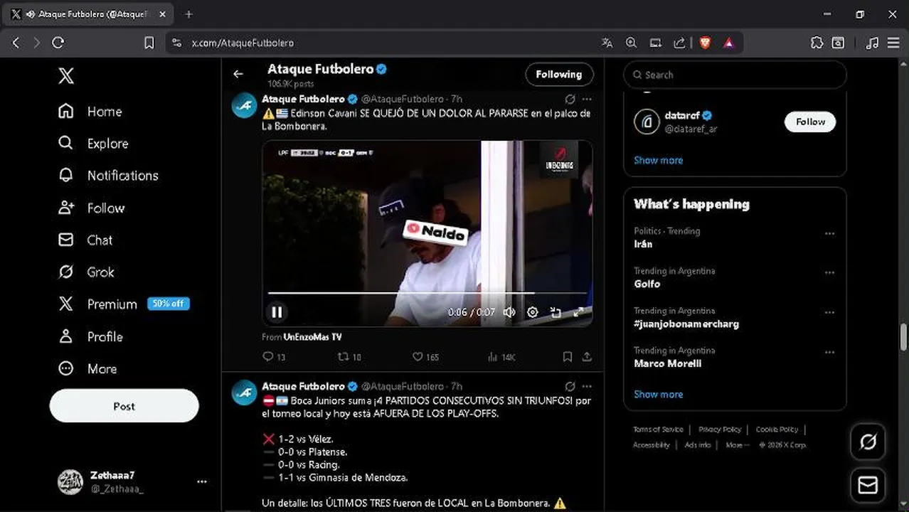The height and width of the screenshot is (512, 909).
Task: Open the Privacy Policy link
Action: [719, 430]
